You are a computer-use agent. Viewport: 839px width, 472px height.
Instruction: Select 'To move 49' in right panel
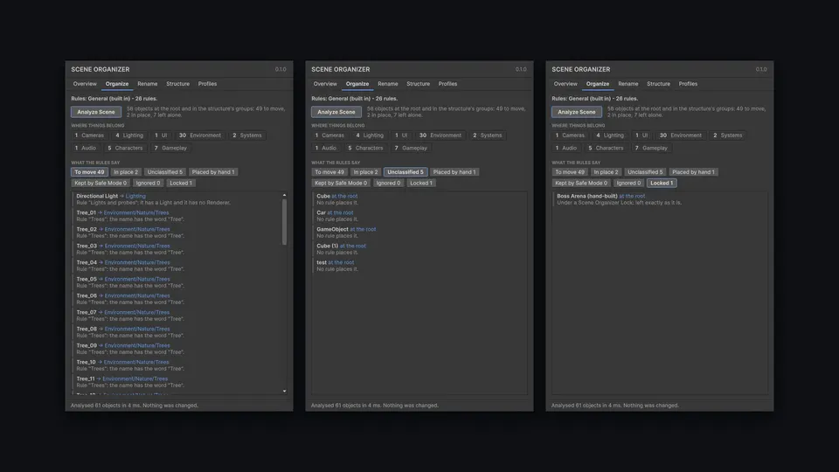[x=570, y=172]
